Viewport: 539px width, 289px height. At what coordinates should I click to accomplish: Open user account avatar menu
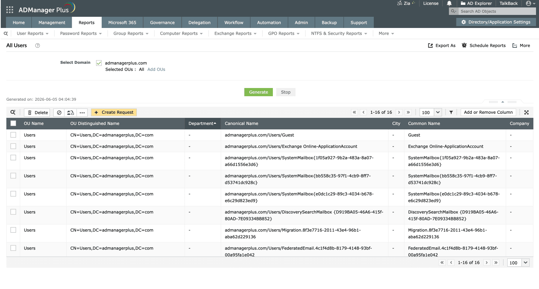pyautogui.click(x=530, y=3)
